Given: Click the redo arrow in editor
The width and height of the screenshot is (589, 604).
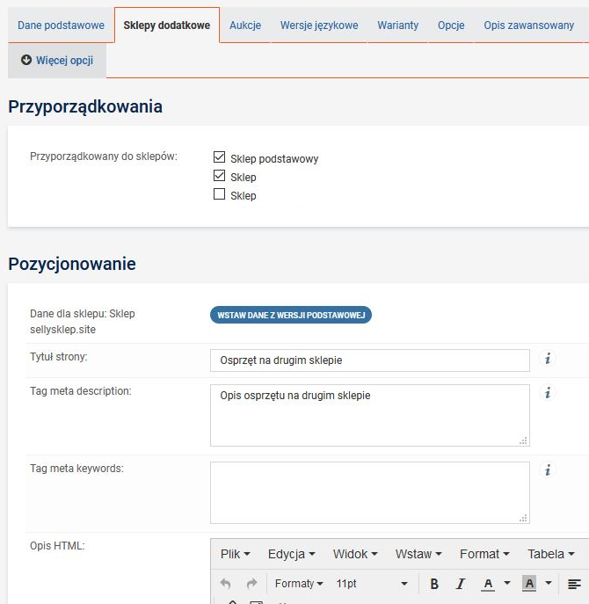Looking at the screenshot, I should pos(251,584).
